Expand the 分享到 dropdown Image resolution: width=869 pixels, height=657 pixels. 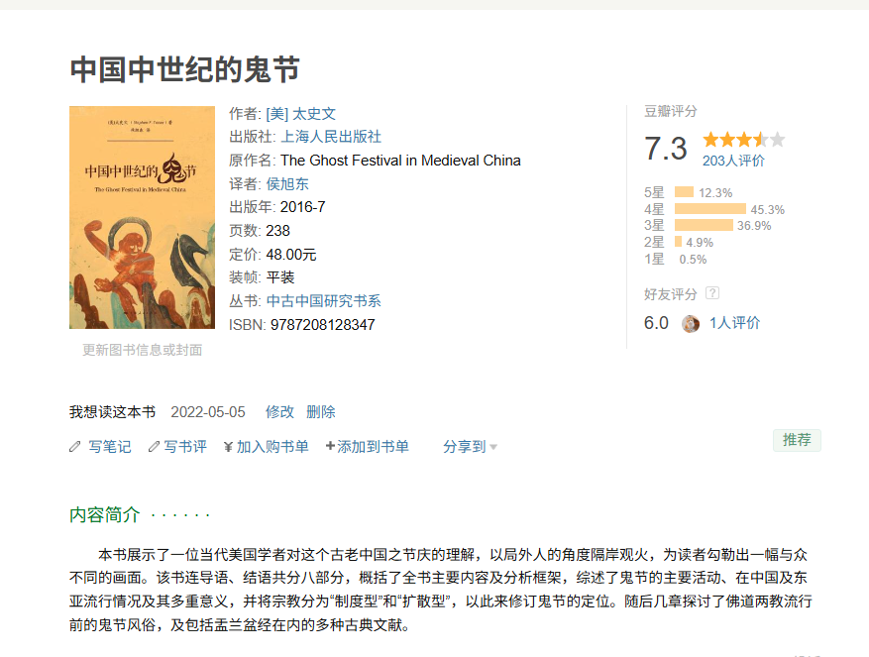[x=470, y=447]
